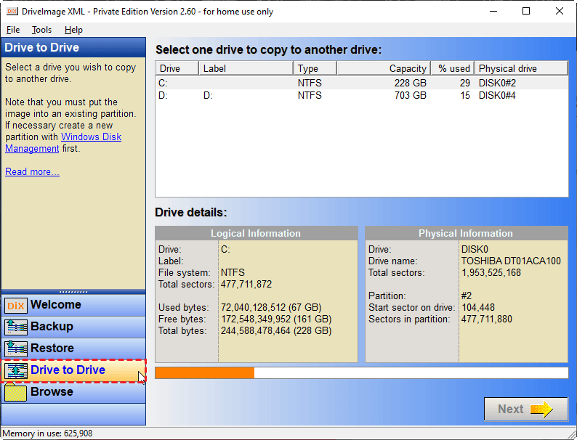577x440 pixels.
Task: Select drive C: row in the list
Action: pos(361,83)
